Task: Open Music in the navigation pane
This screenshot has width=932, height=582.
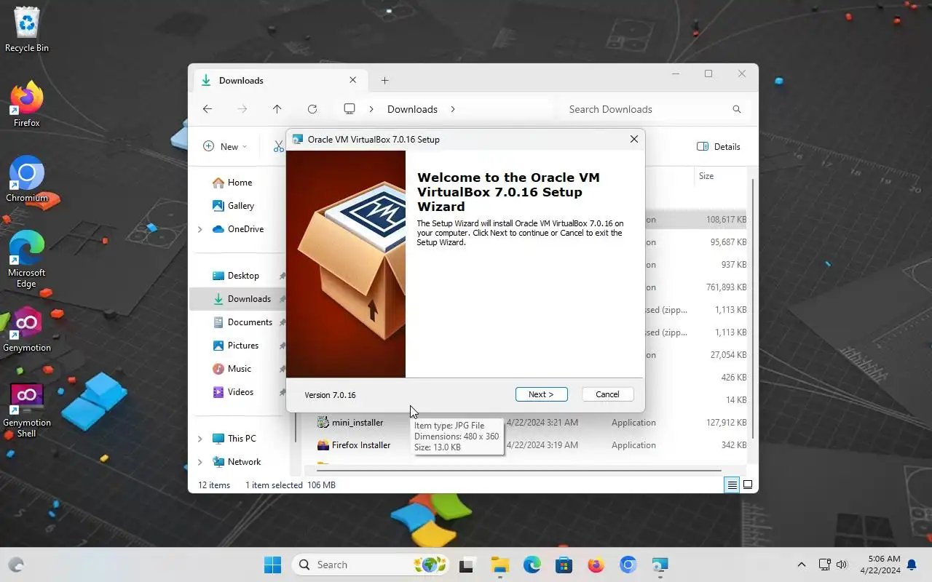Action: 240,369
